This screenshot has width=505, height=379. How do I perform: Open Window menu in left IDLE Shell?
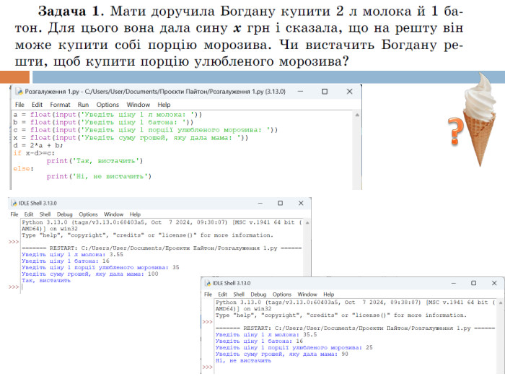[x=113, y=214]
